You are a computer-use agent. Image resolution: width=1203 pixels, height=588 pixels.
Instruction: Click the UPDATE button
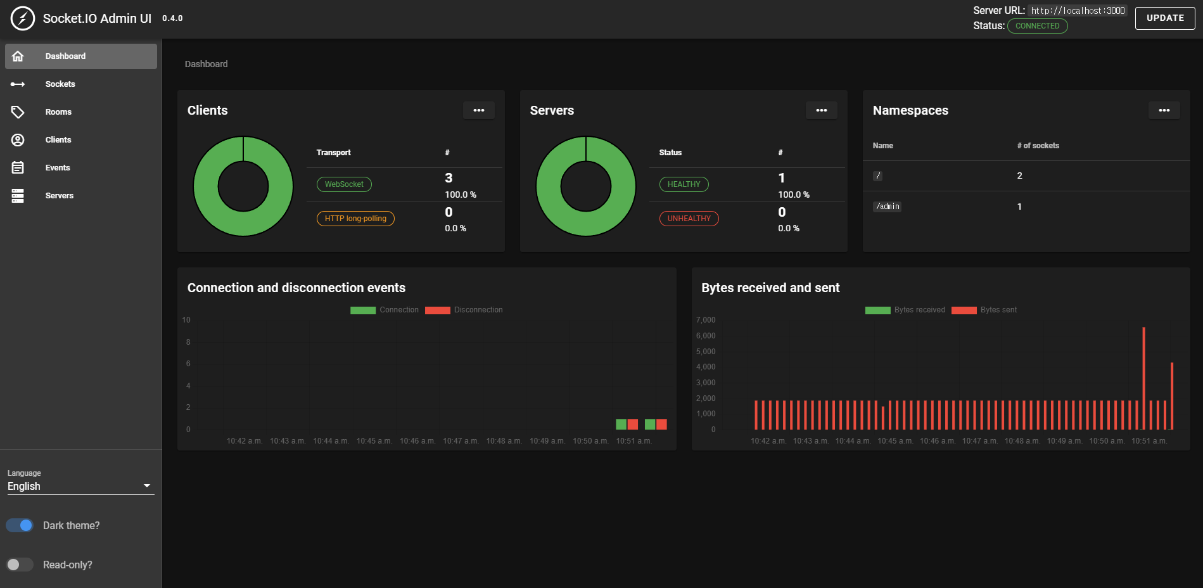tap(1165, 18)
